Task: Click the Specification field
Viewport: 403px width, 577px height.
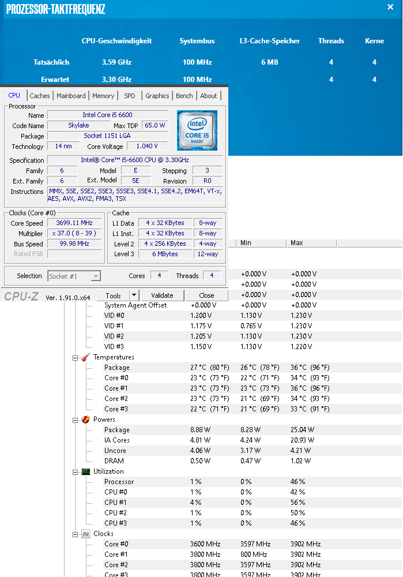Action: coord(135,160)
